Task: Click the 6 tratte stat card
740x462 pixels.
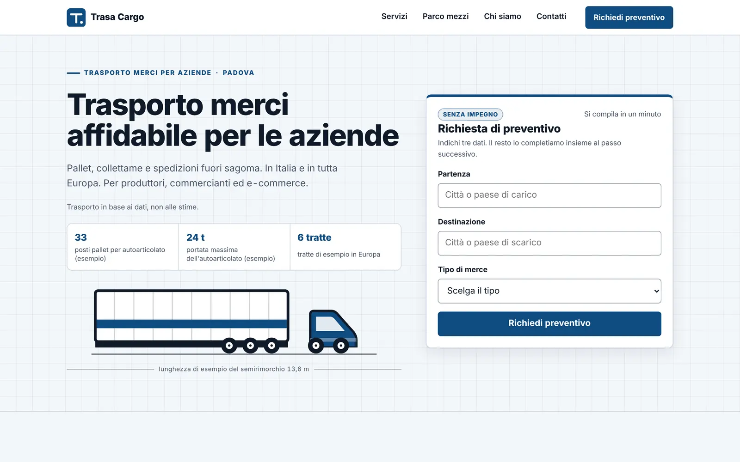Action: tap(345, 247)
